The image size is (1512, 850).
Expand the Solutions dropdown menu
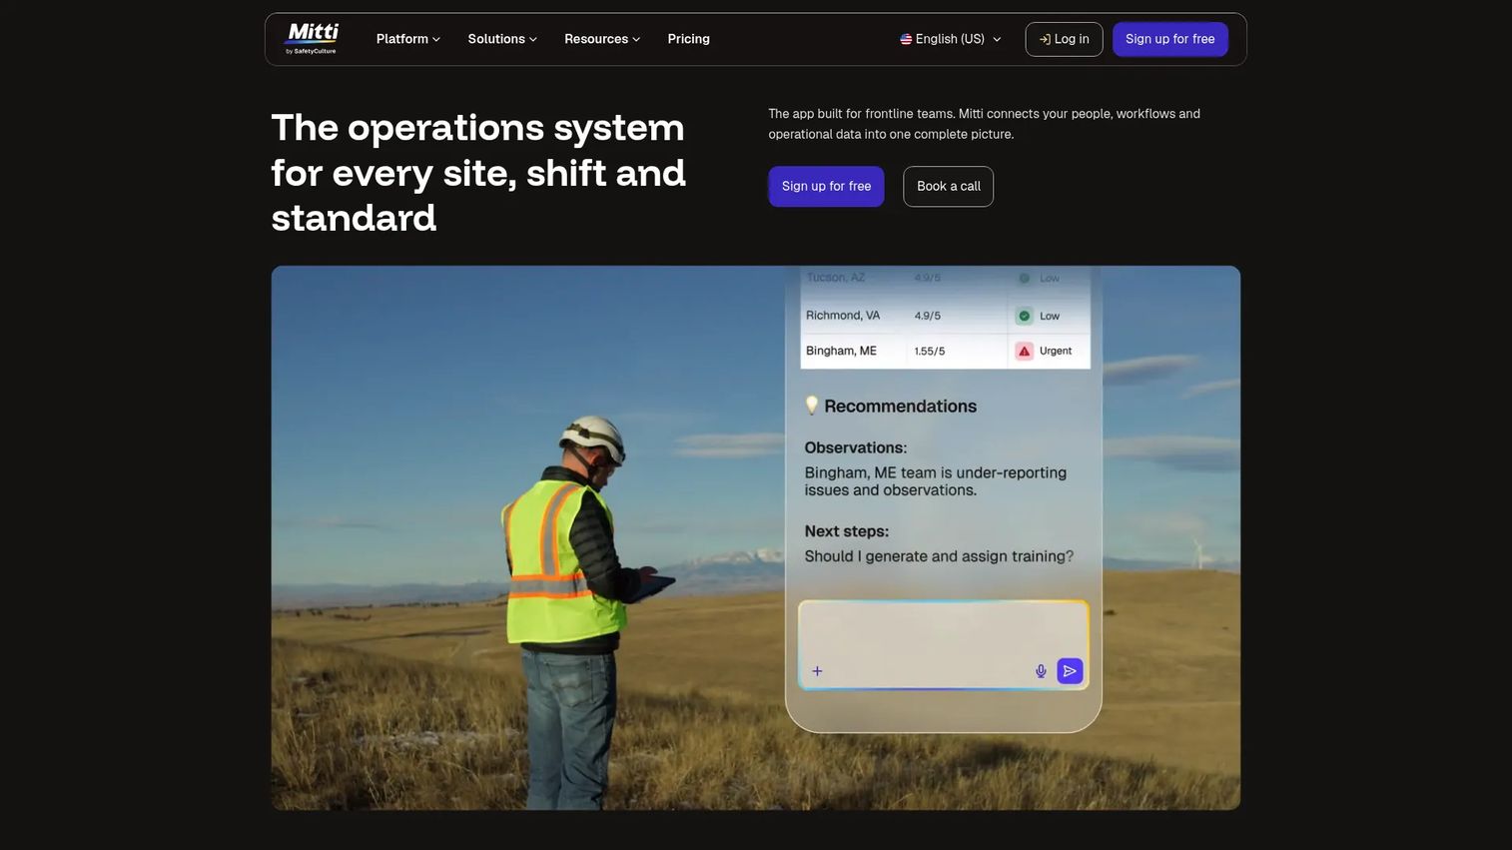coord(502,39)
